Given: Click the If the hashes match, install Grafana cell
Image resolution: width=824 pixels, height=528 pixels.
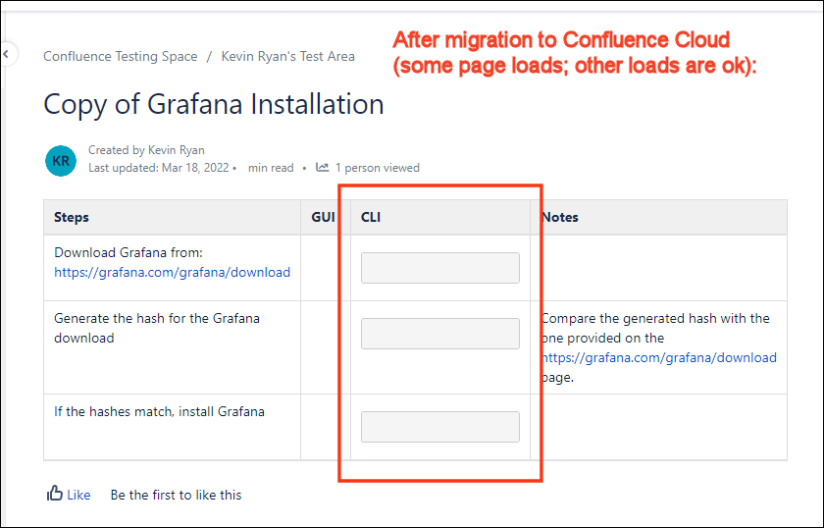Looking at the screenshot, I should pos(172,427).
